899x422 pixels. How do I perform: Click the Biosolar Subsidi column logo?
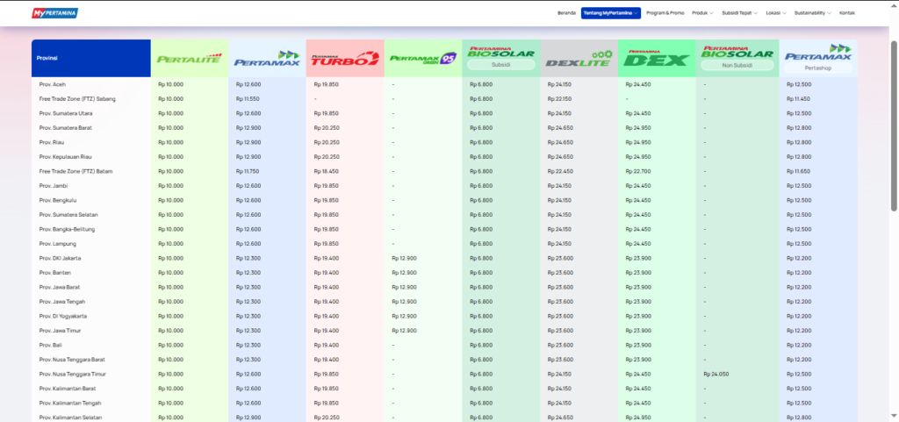500,53
